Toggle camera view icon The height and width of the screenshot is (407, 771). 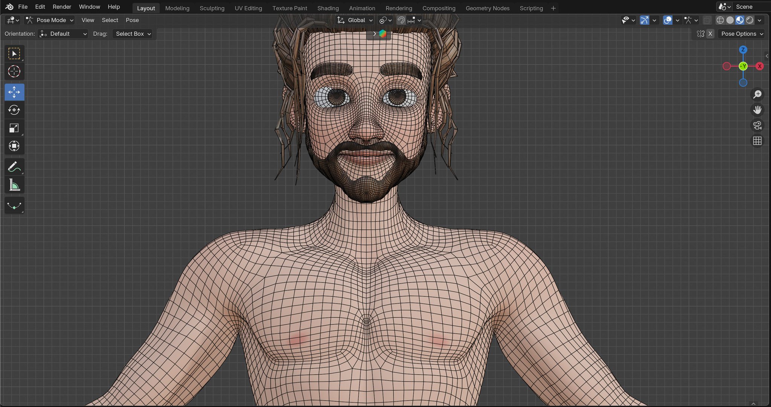[x=757, y=125]
